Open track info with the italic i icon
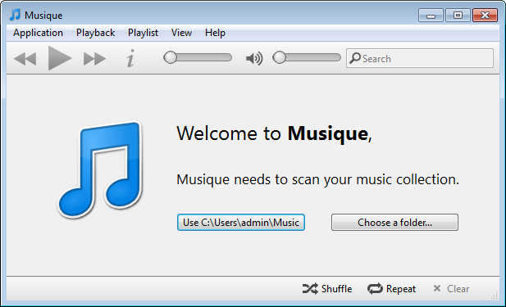Viewport: 506px width, 307px height. click(x=130, y=58)
